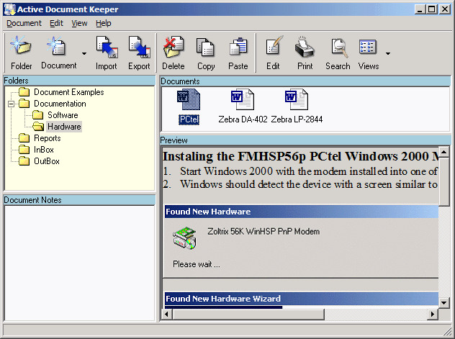Select the OutBox folder
Viewport: 455px width, 339px height.
coord(46,161)
